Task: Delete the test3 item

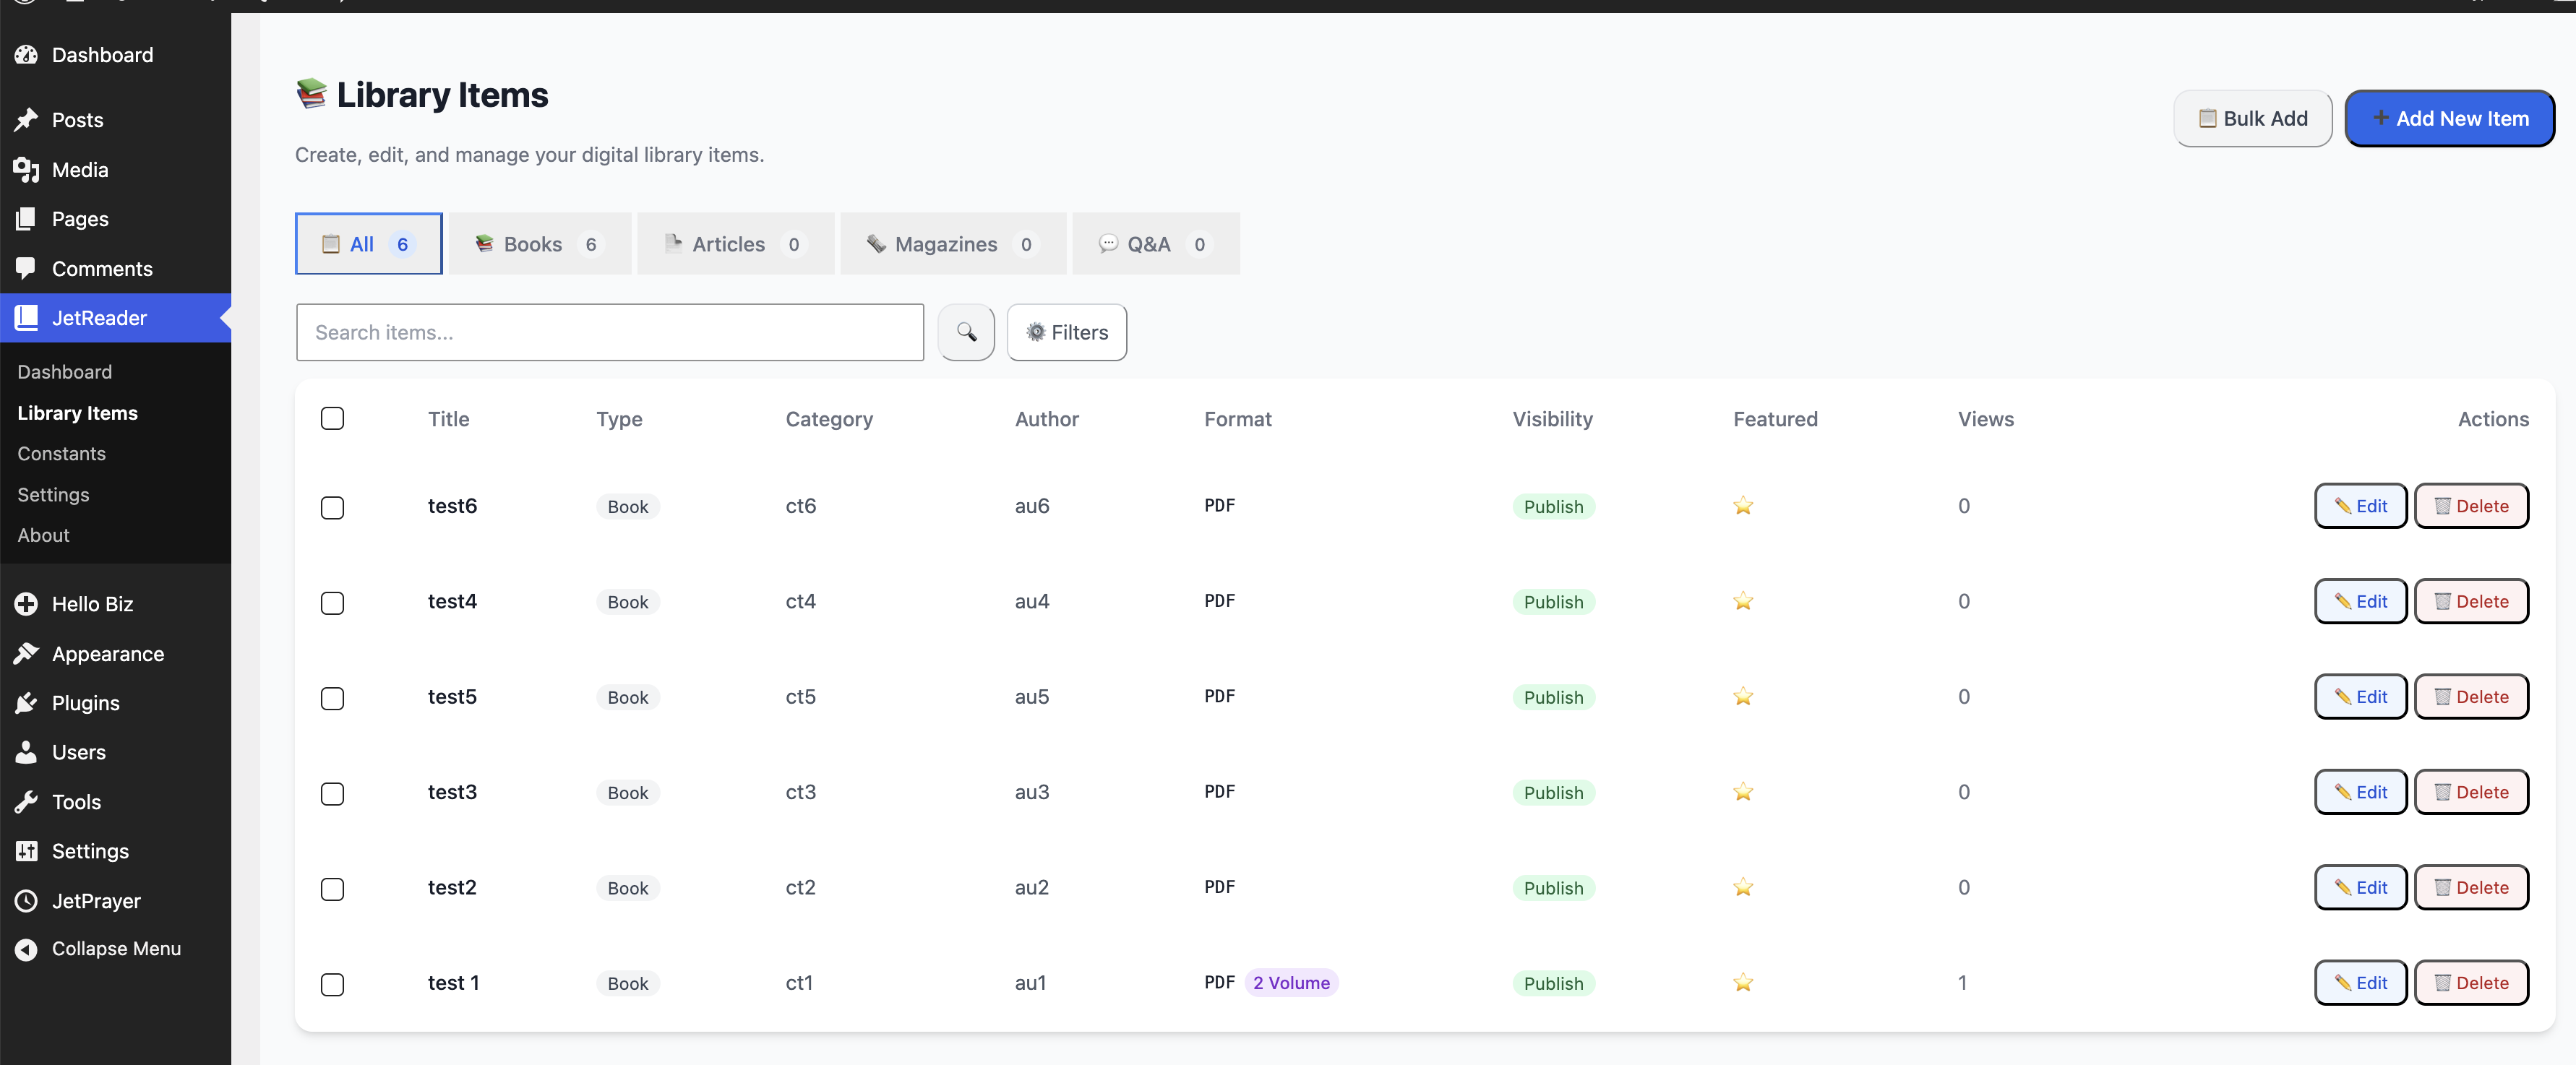Action: coord(2471,792)
